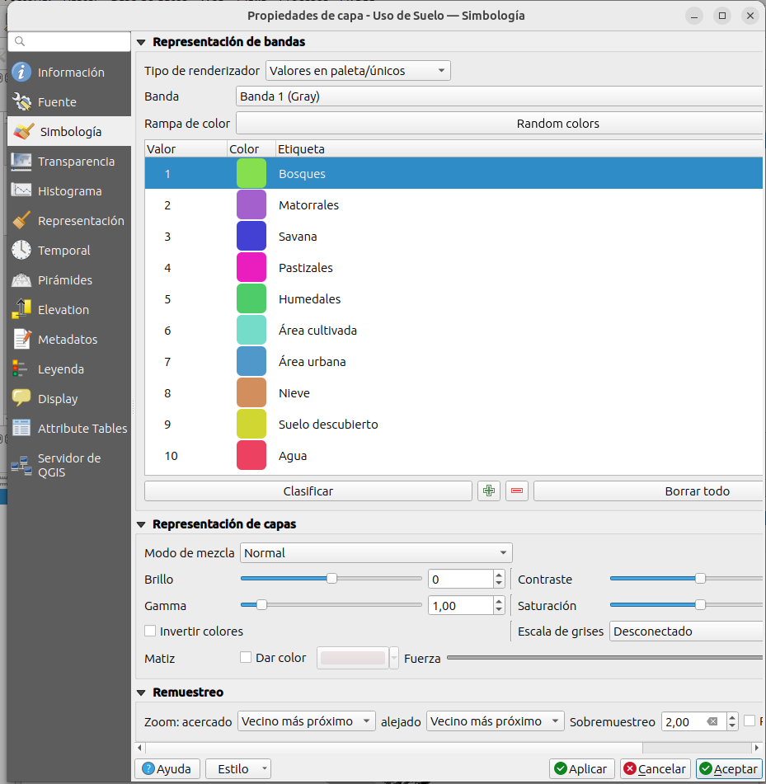Screen dimensions: 766x784
Task: Open the Leyenda section icon
Action: tap(21, 369)
